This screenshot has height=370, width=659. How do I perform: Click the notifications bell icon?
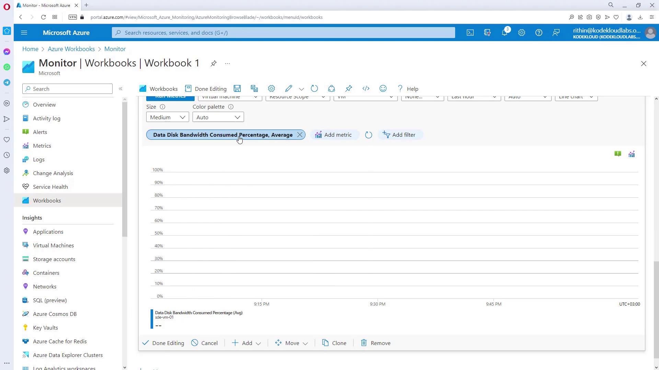pyautogui.click(x=505, y=33)
